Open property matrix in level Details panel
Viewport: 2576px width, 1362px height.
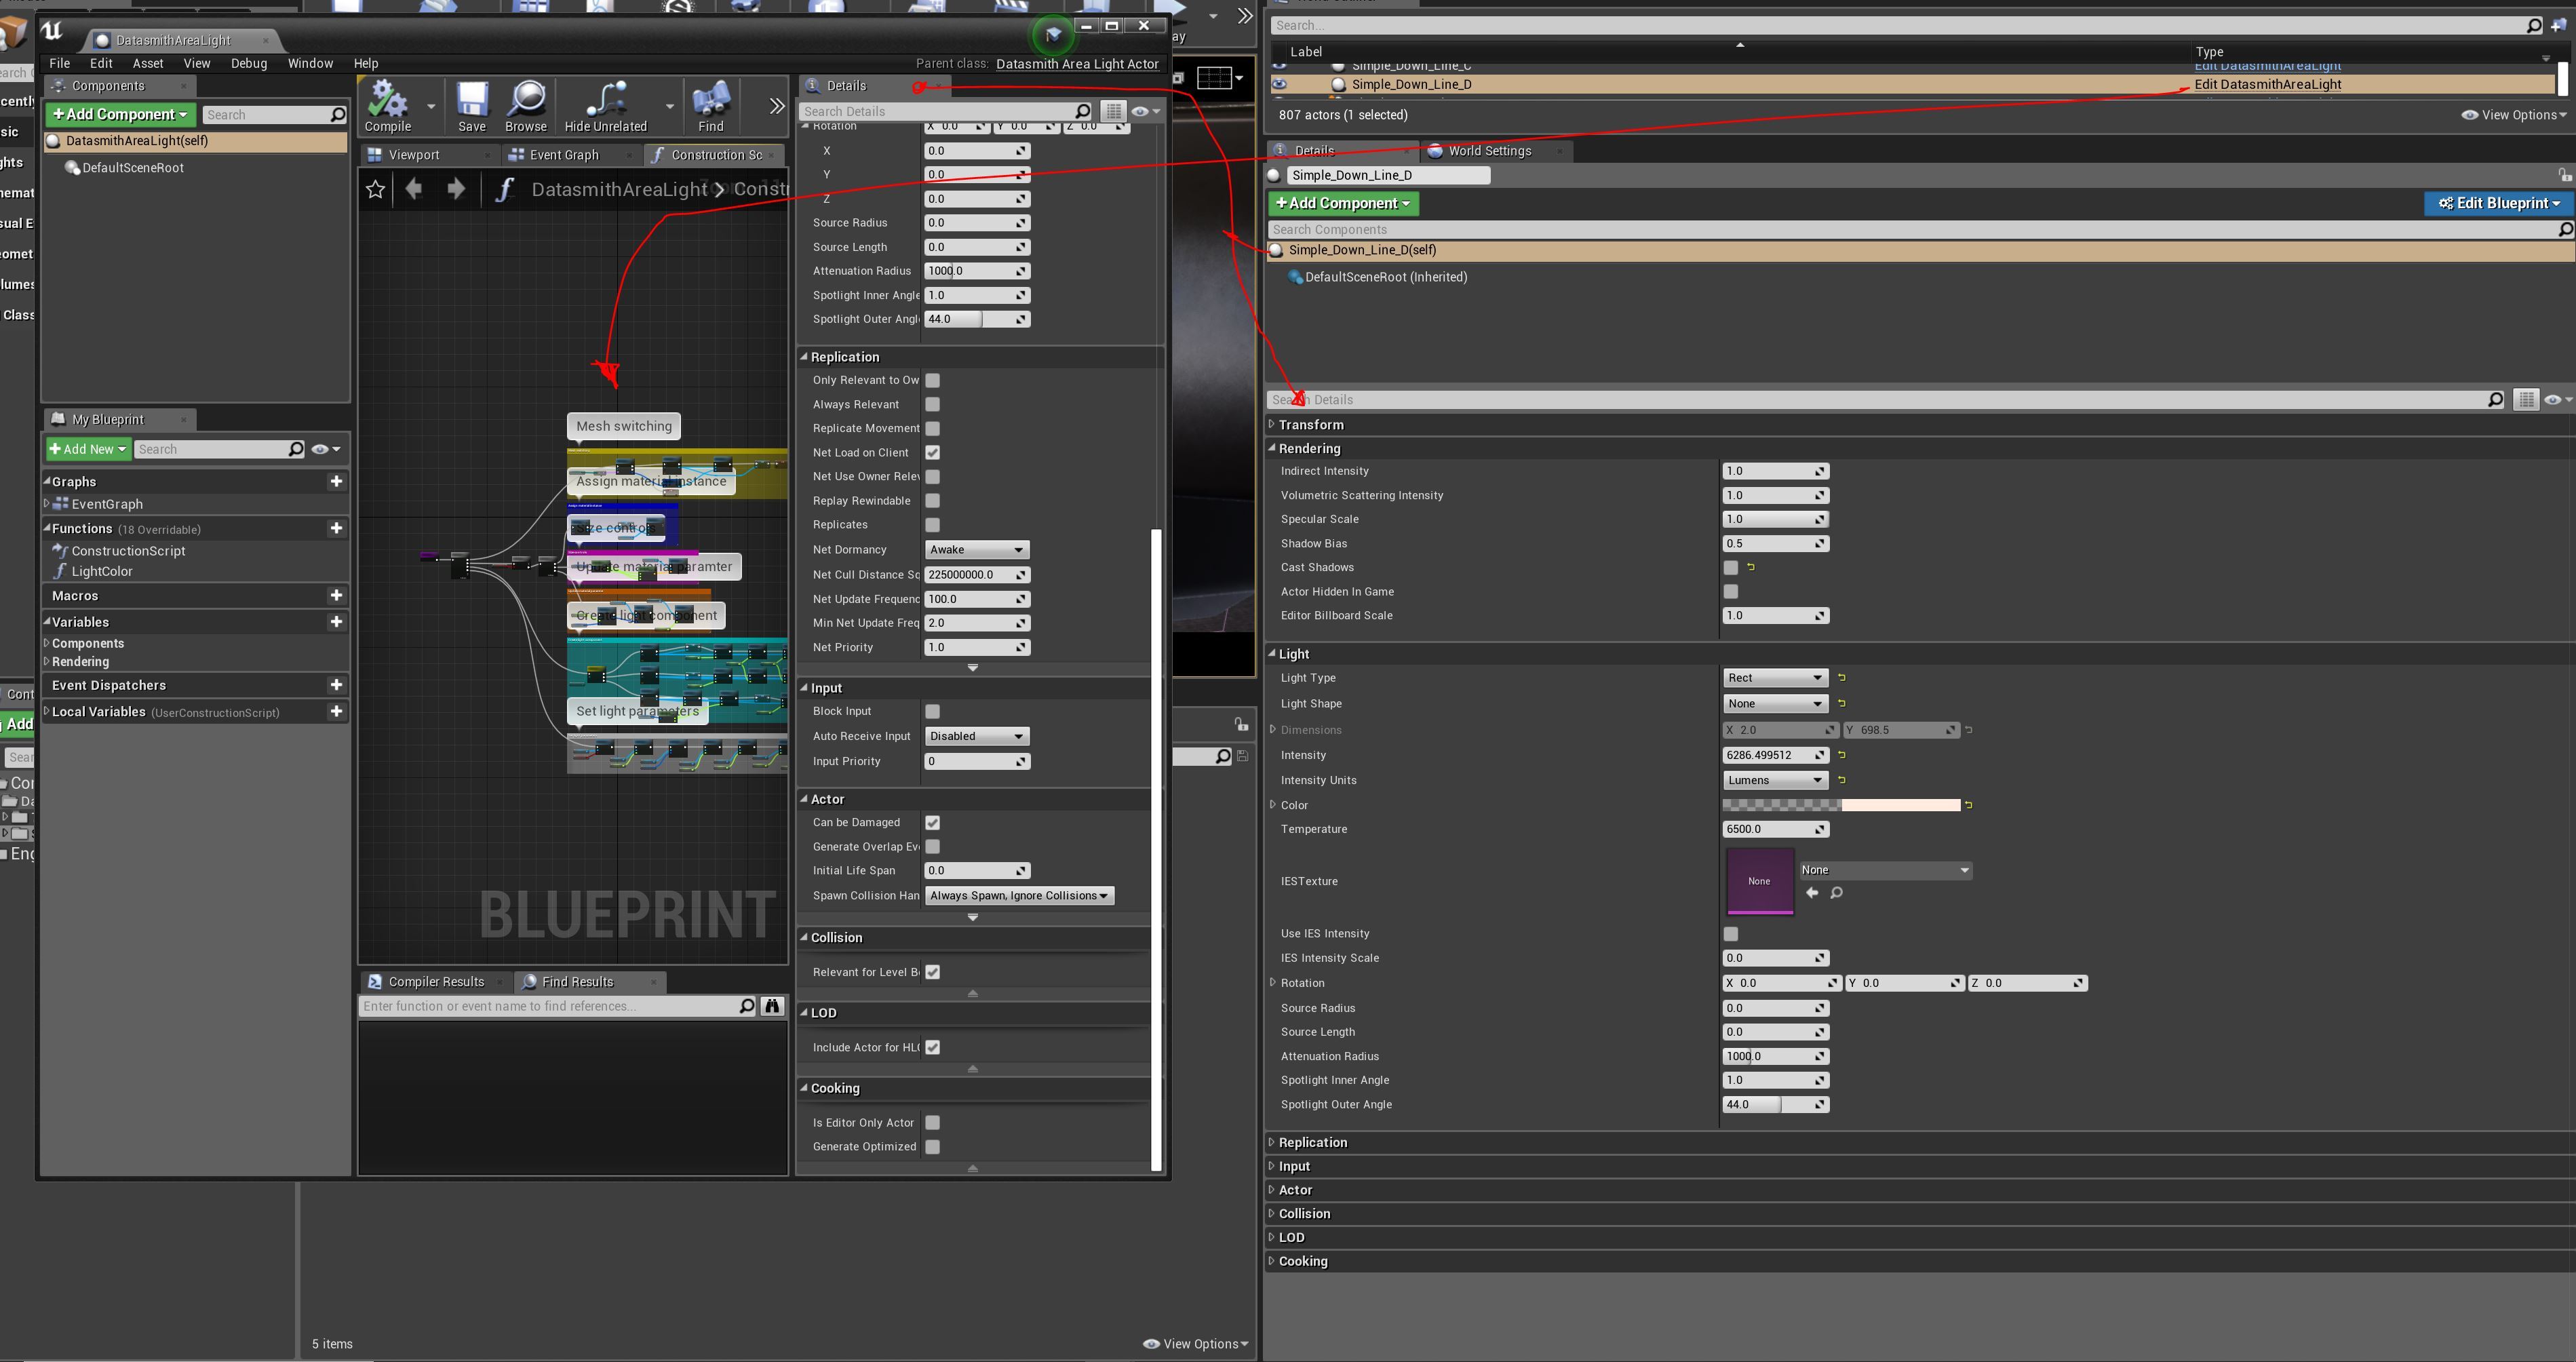point(2527,399)
